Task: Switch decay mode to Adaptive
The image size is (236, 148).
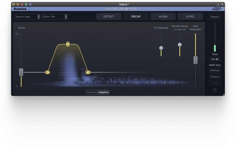Action: pos(104,92)
